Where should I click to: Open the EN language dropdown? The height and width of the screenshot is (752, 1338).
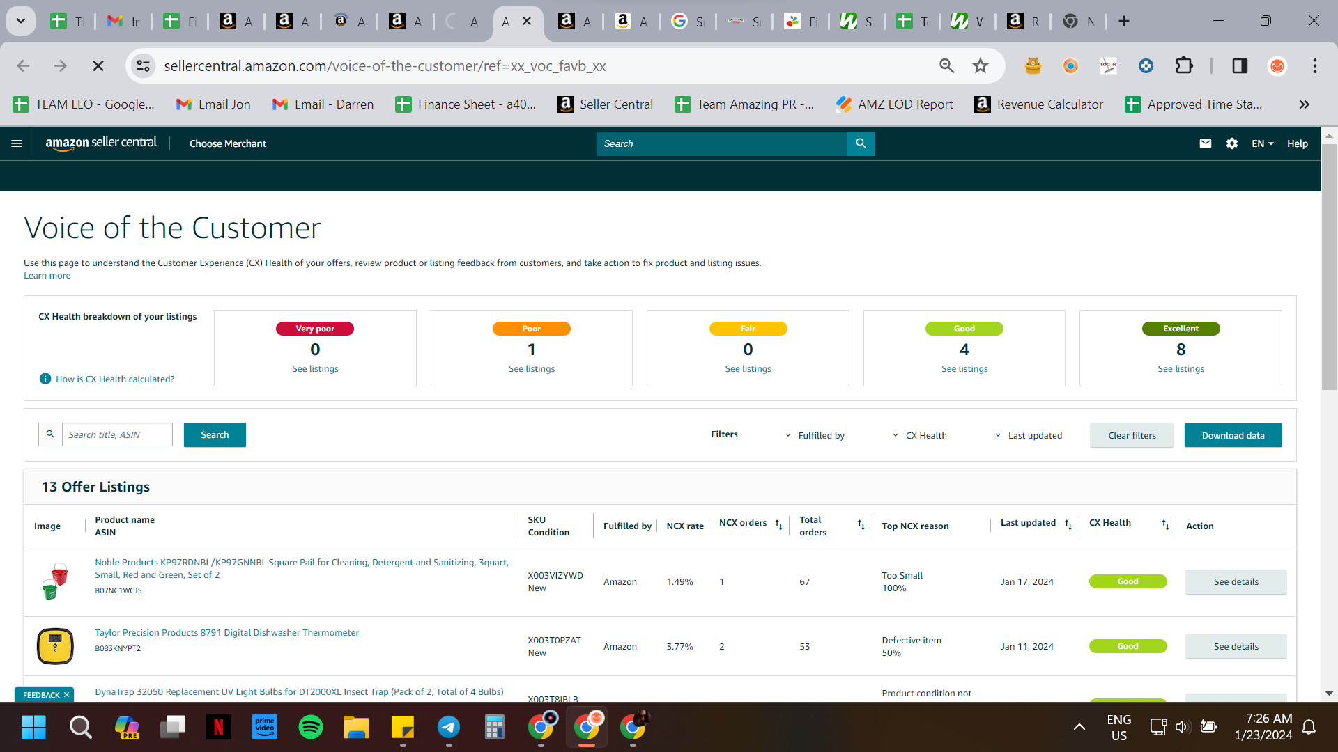point(1263,143)
